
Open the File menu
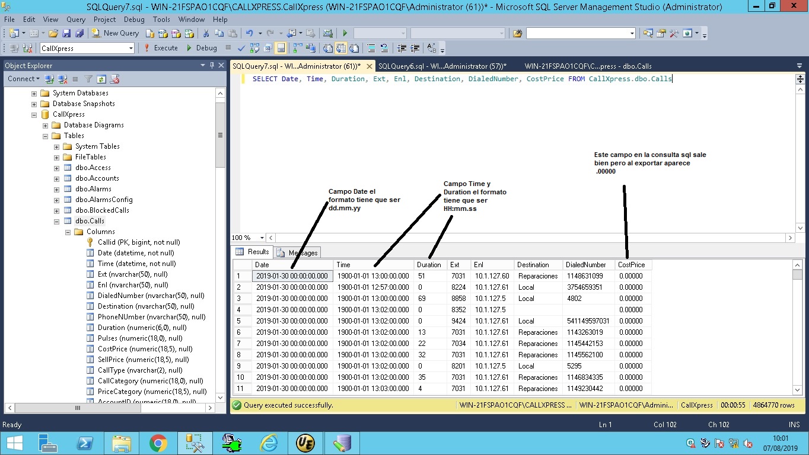pos(9,20)
